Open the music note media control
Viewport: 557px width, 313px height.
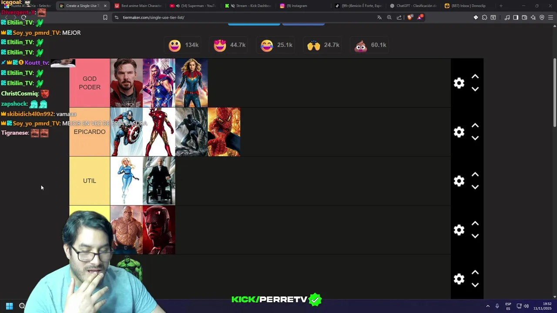(507, 17)
